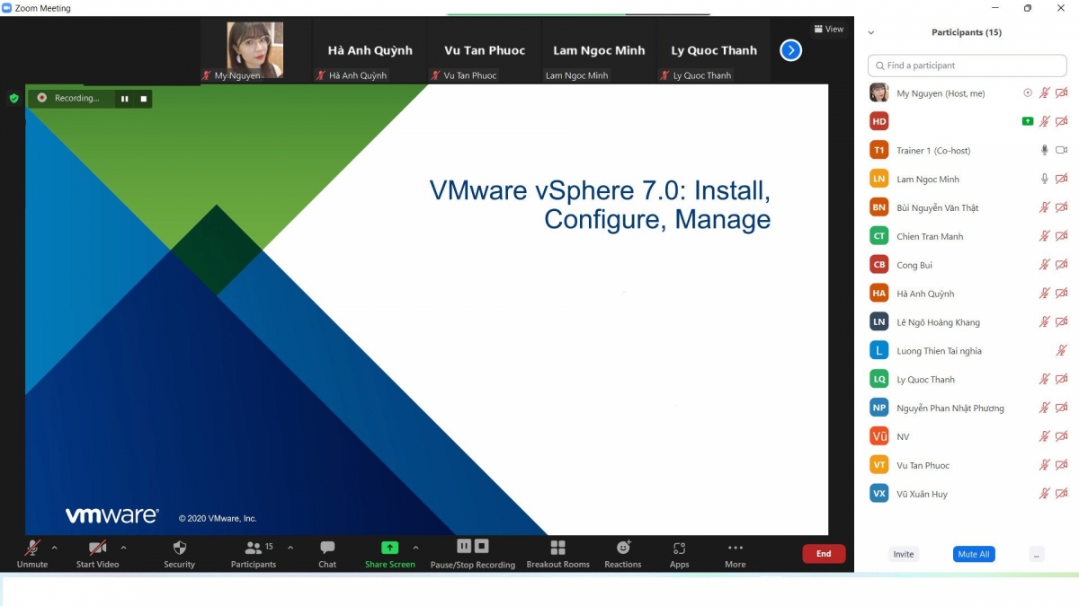Open the Apps panel
1079x606 pixels.
pos(680,553)
